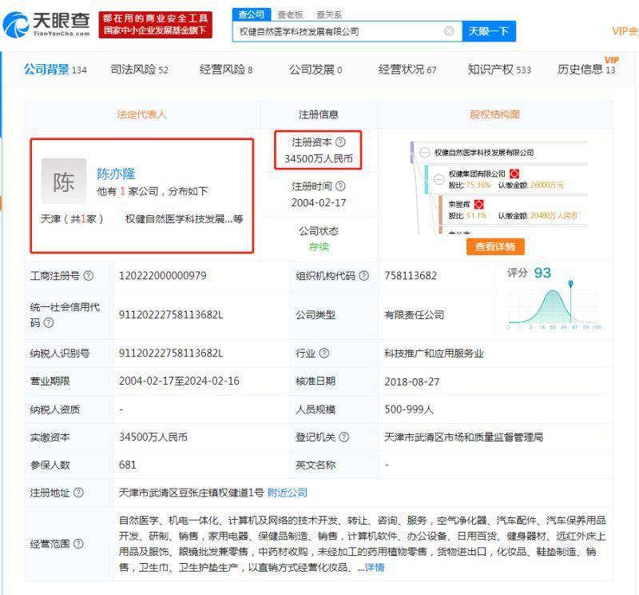
Task: Open the legal representative 陈亦隆 link
Action: pos(116,174)
